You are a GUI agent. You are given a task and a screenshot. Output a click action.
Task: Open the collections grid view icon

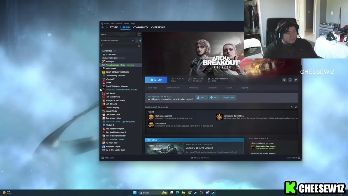pyautogui.click(x=139, y=34)
